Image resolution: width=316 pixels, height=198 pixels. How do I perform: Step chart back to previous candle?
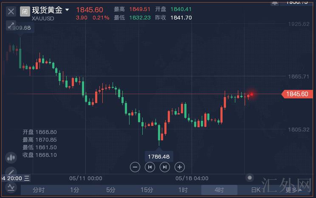150,167
